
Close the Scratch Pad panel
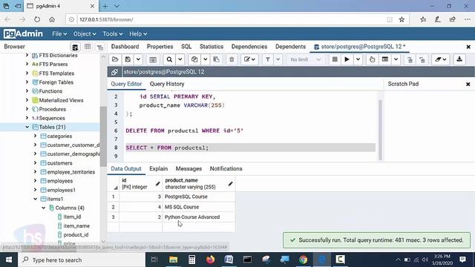click(468, 84)
